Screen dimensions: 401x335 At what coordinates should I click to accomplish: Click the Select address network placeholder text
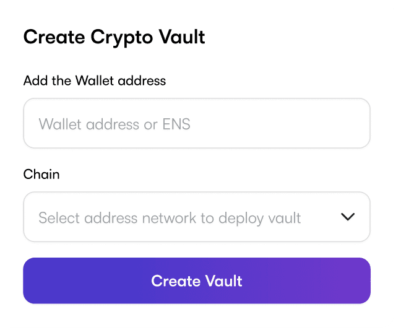tap(170, 217)
